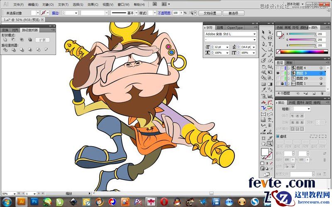Screen dimensions: 332x207
Task: Click the first shape mode icon in Pathfinder
Action: (5, 39)
